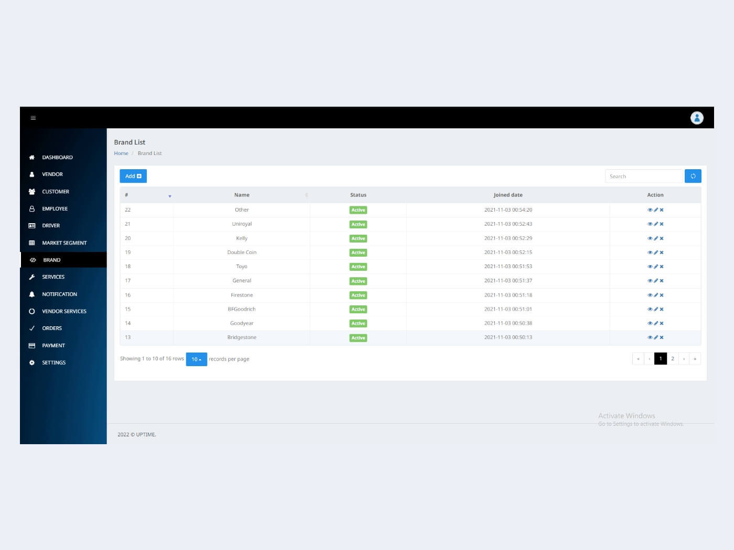Viewport: 734px width, 550px height.
Task: Focus the Search input field
Action: 644,176
